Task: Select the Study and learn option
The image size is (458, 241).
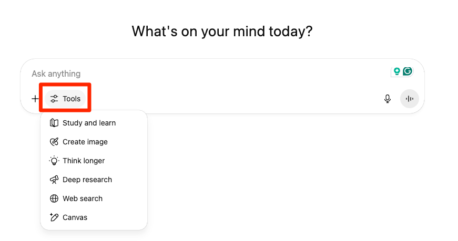Action: (x=89, y=123)
